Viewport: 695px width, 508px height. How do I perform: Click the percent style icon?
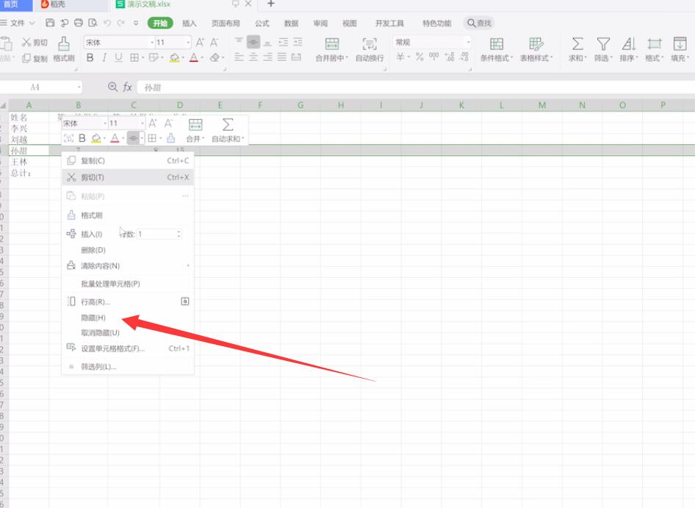[419, 57]
